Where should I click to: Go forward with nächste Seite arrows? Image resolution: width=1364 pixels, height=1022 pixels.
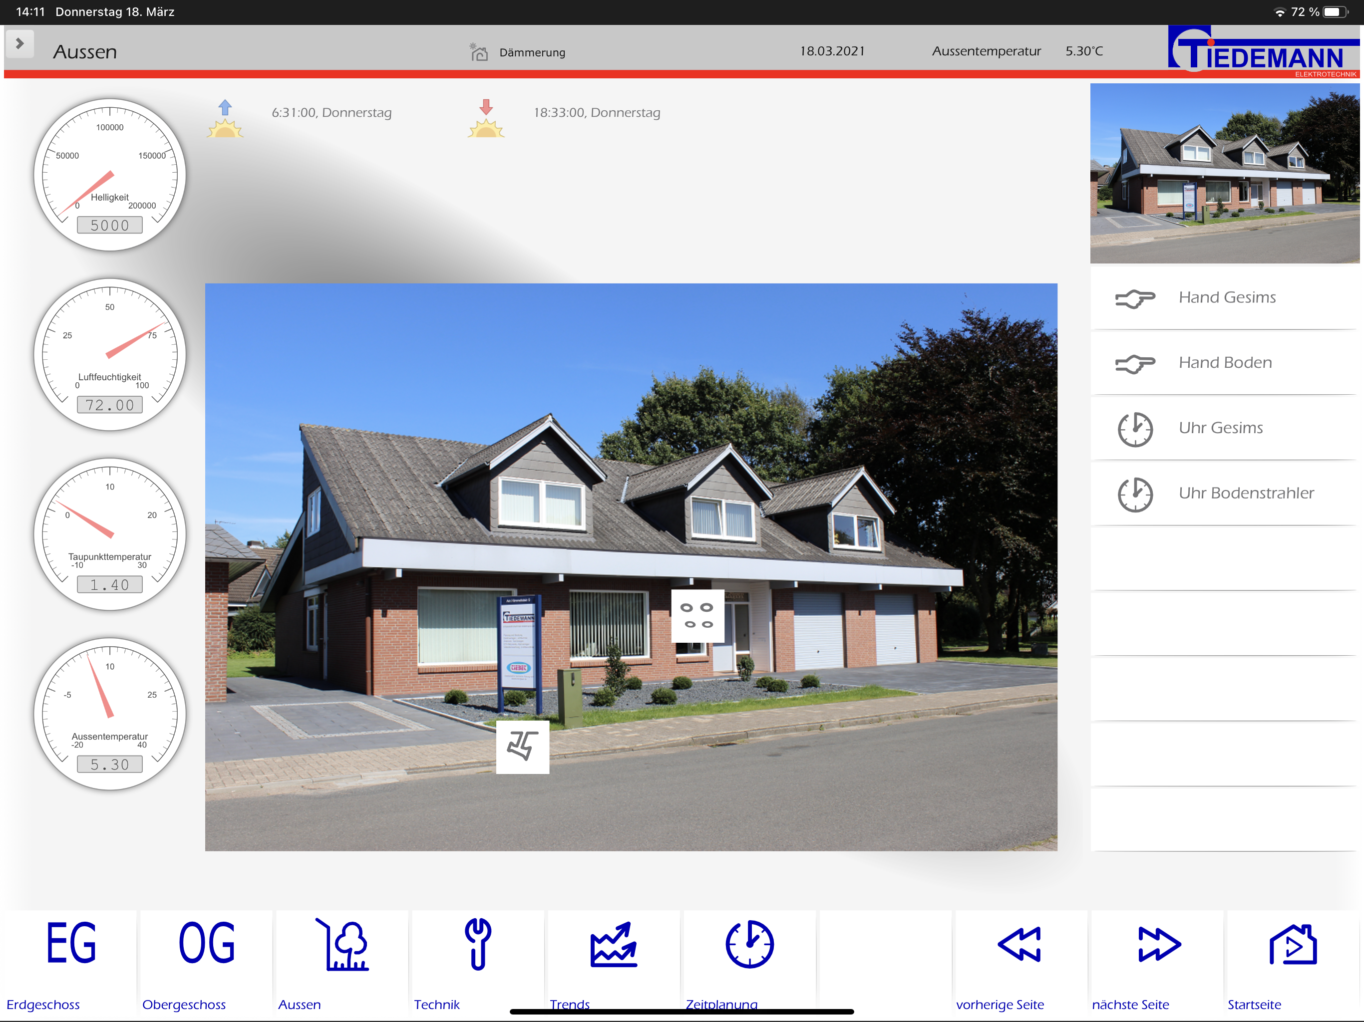1159,944
